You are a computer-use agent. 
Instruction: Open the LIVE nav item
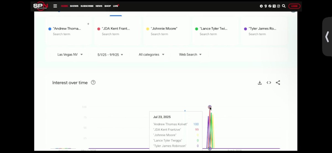[116, 6]
